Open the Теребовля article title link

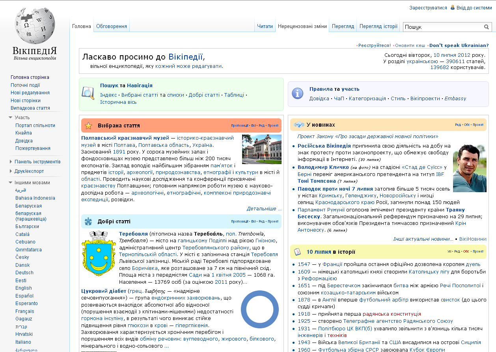(x=133, y=234)
